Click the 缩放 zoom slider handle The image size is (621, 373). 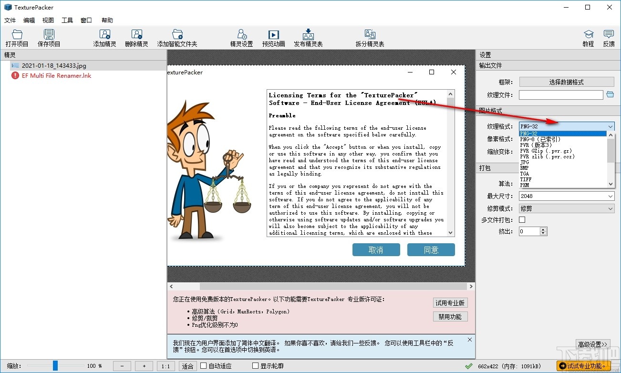tap(55, 366)
